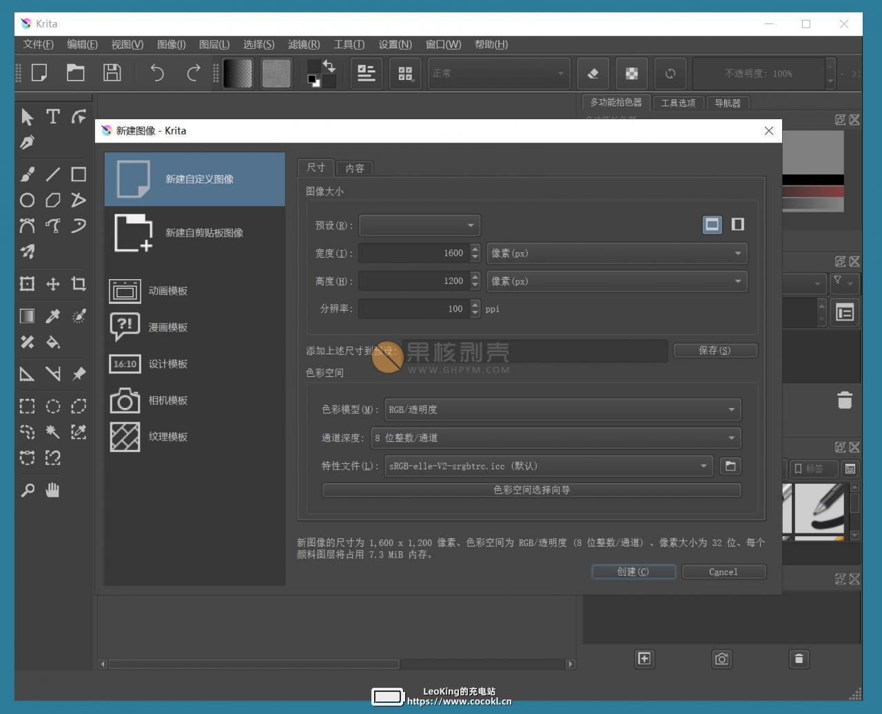882x714 pixels.
Task: Open the 色彩空间选择向导 wizard
Action: coord(531,490)
